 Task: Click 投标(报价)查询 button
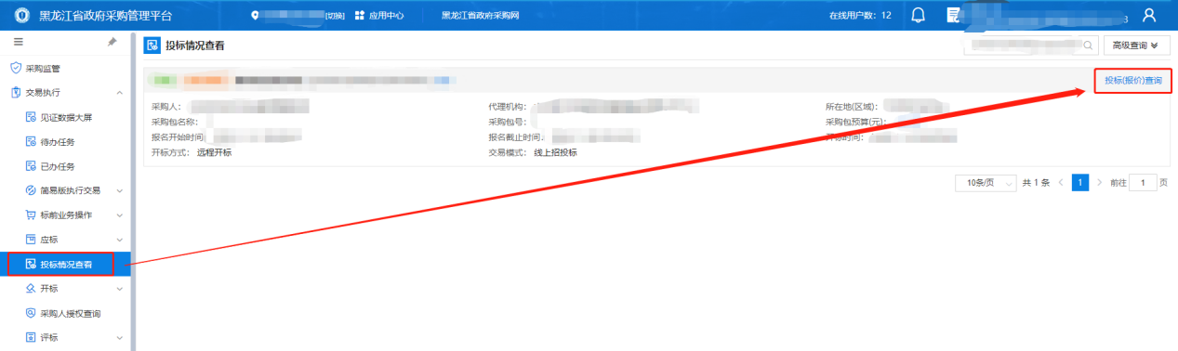pos(1132,81)
